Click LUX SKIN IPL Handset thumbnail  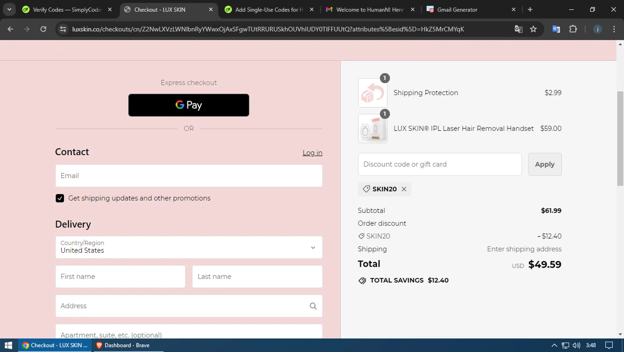[x=373, y=129]
